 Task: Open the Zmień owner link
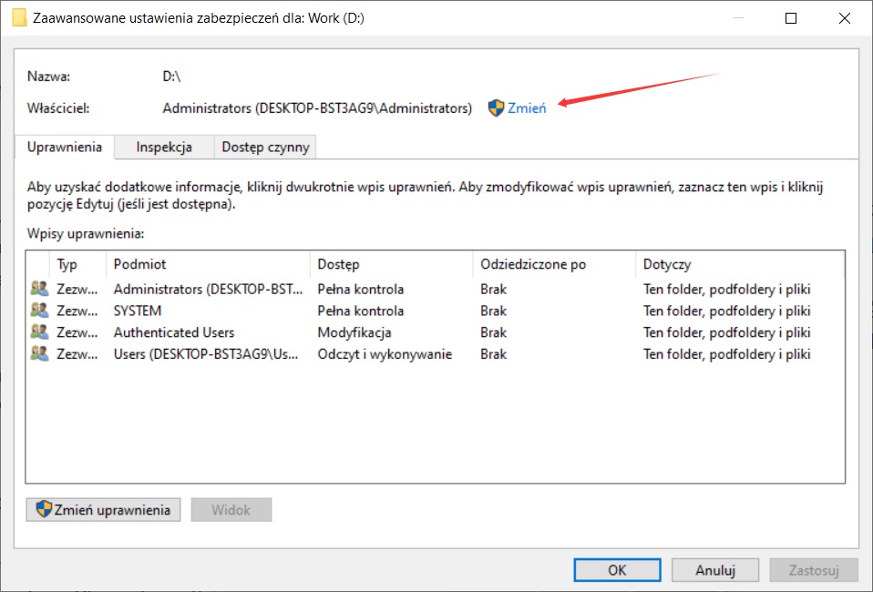(527, 108)
